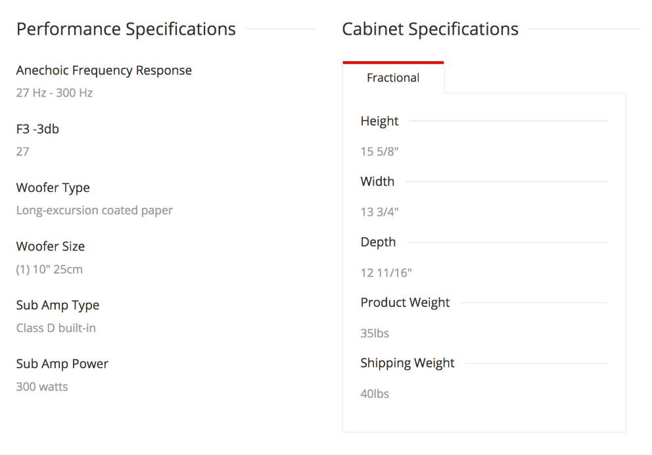This screenshot has height=455, width=652.
Task: Click the Performance Specifications heading
Action: 126,29
